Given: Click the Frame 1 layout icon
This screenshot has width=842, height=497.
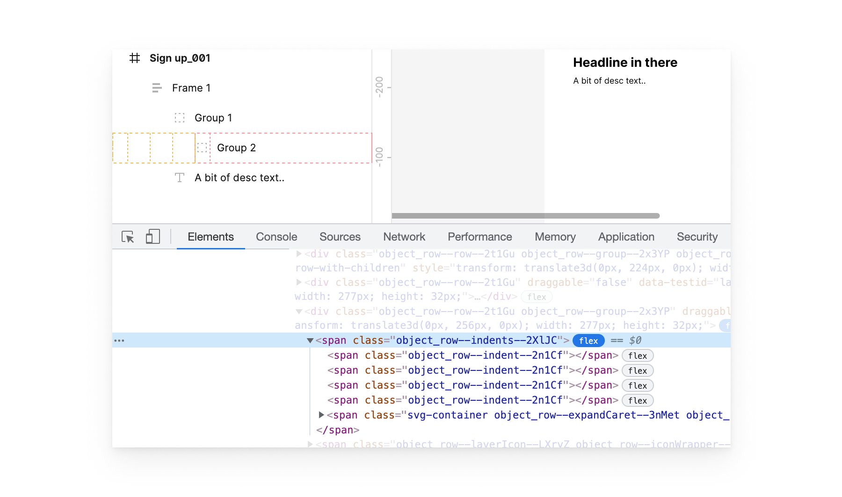Looking at the screenshot, I should click(x=157, y=88).
